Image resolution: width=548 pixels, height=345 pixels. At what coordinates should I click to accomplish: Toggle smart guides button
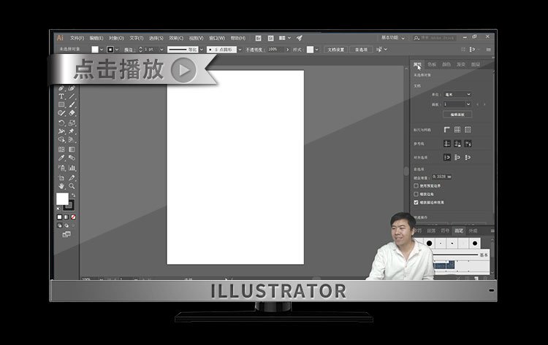(468, 144)
